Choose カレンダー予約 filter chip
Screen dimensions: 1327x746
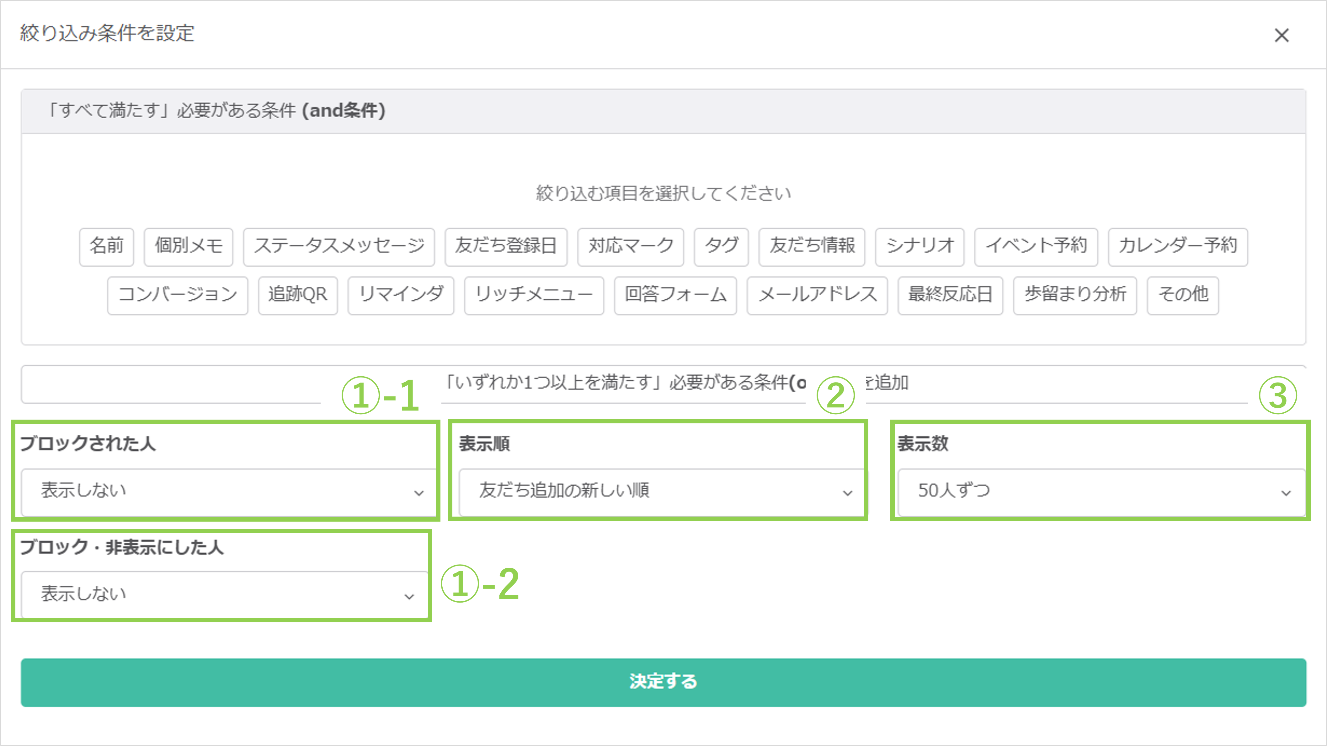[x=1178, y=246]
